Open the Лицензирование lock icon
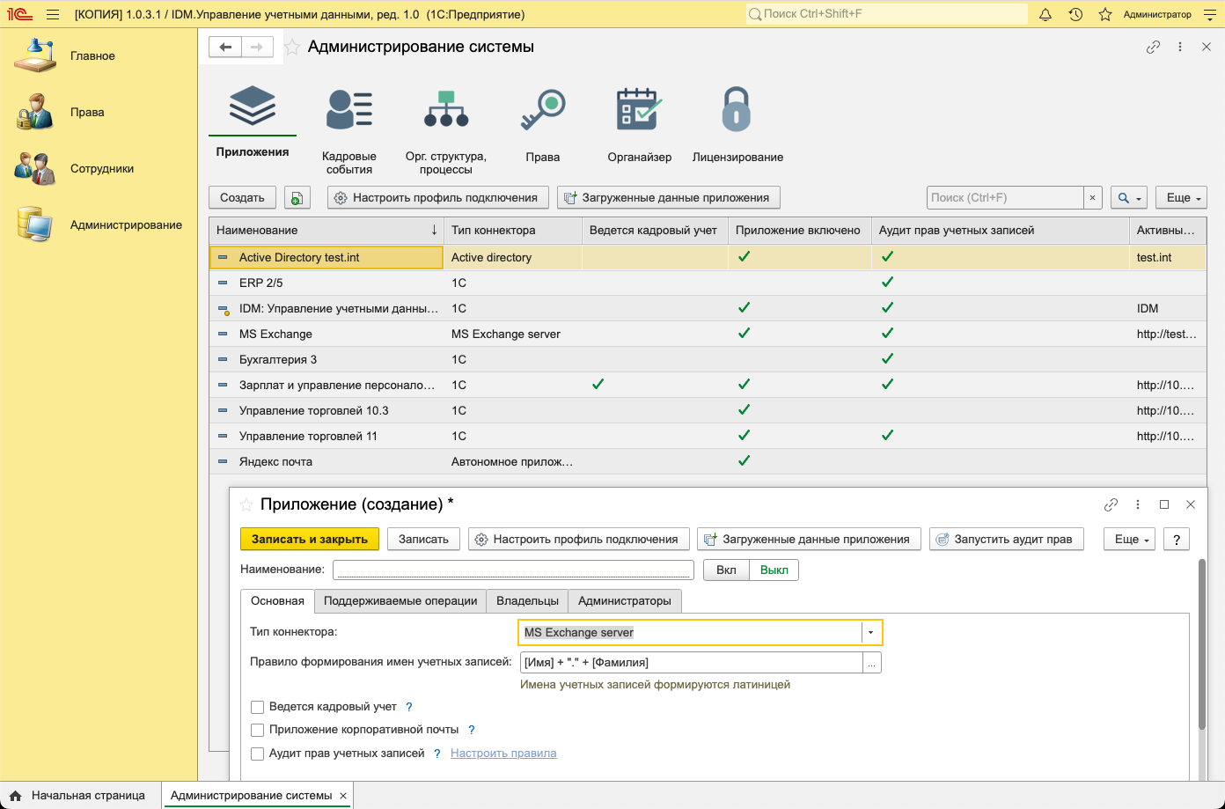The width and height of the screenshot is (1225, 809). coord(737,109)
